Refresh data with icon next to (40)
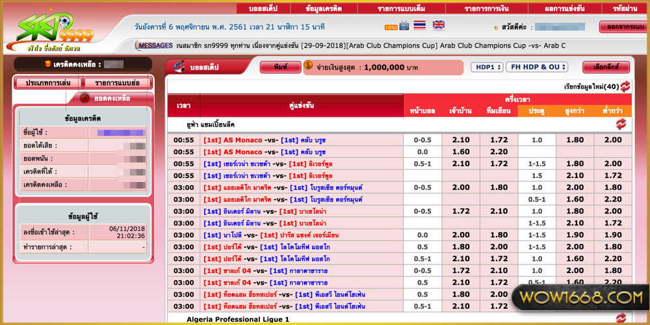 (625, 86)
